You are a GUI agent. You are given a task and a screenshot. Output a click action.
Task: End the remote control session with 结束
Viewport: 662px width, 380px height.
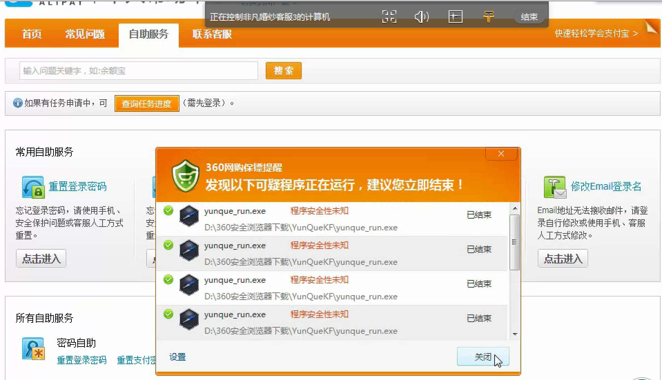click(529, 17)
